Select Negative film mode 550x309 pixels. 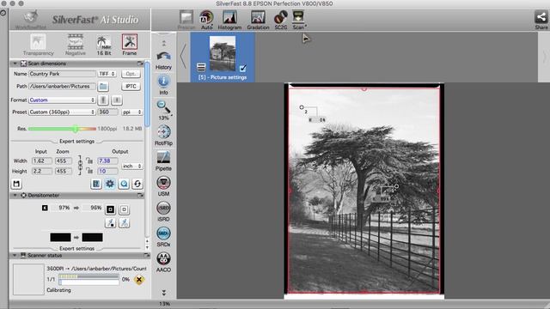[76, 45]
